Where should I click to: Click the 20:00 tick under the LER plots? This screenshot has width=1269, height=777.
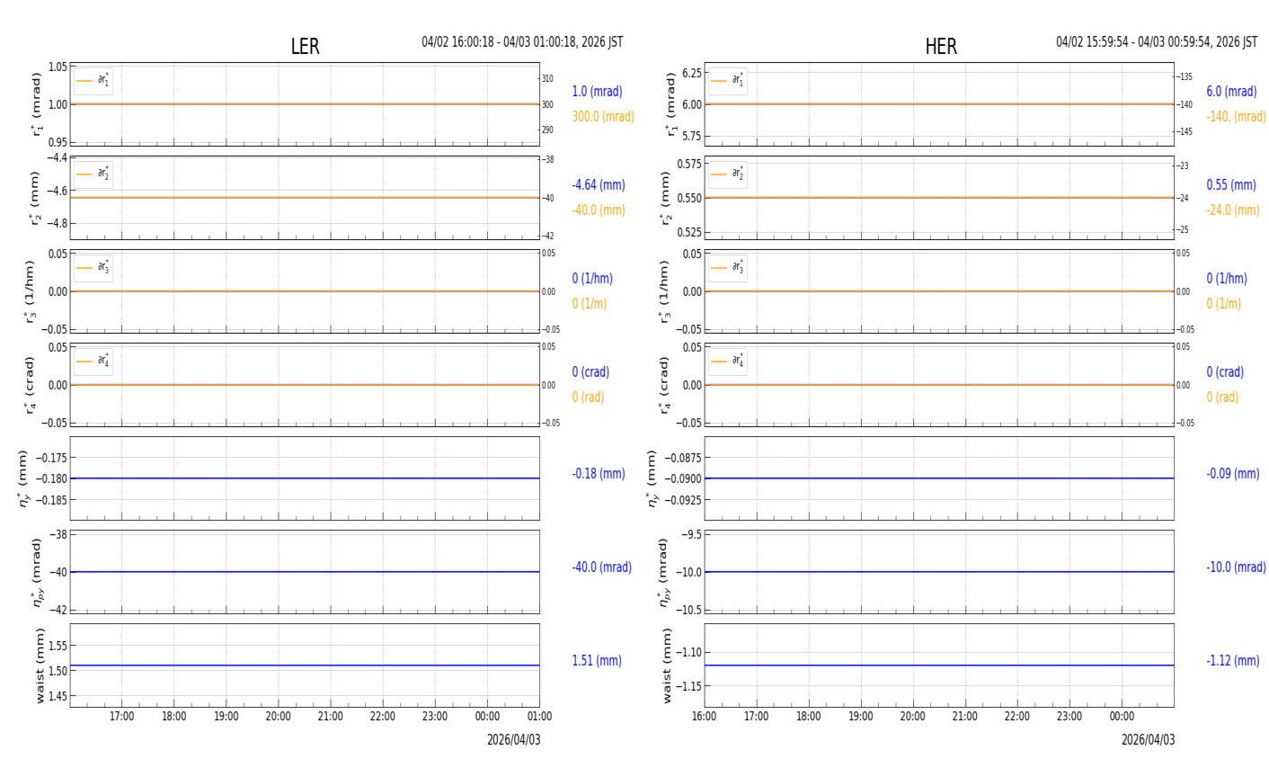pos(279,717)
